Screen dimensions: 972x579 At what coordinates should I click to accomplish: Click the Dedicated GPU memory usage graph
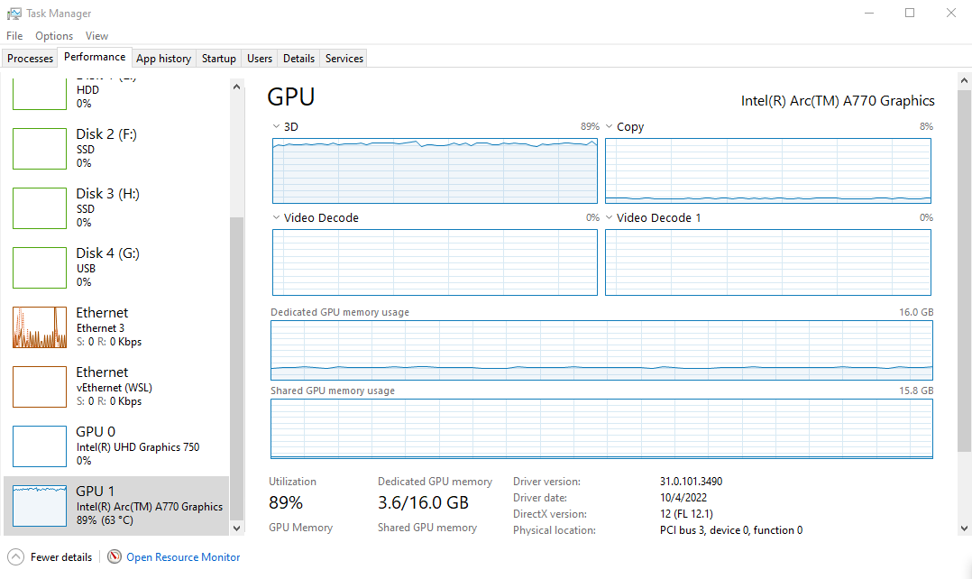pos(602,350)
